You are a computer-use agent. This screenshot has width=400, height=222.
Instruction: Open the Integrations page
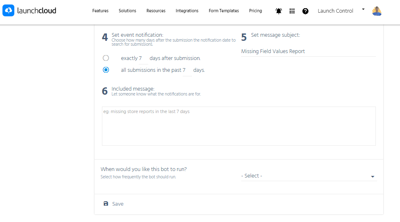187,11
